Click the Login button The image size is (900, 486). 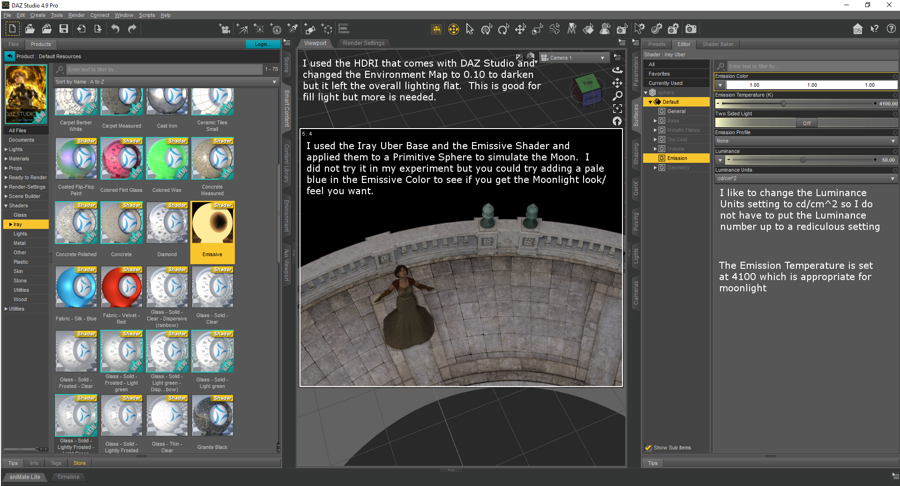[x=262, y=45]
